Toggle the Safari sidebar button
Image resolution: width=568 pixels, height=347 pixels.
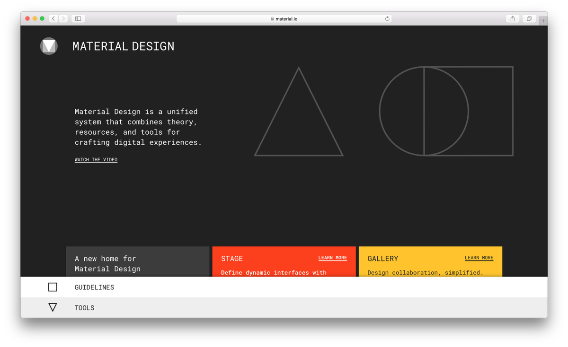[78, 18]
